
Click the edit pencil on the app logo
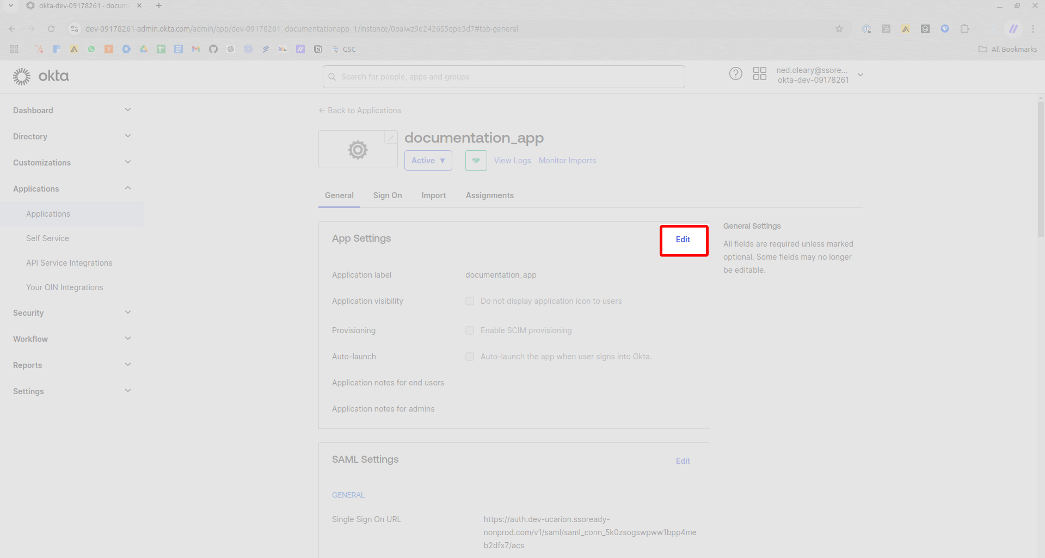coord(391,138)
